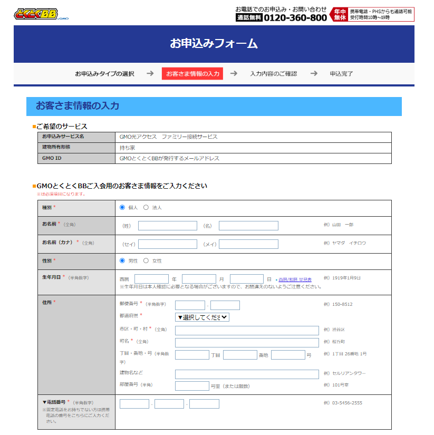Click the 町名 input field
Screen dimensions: 434x435
click(x=247, y=343)
